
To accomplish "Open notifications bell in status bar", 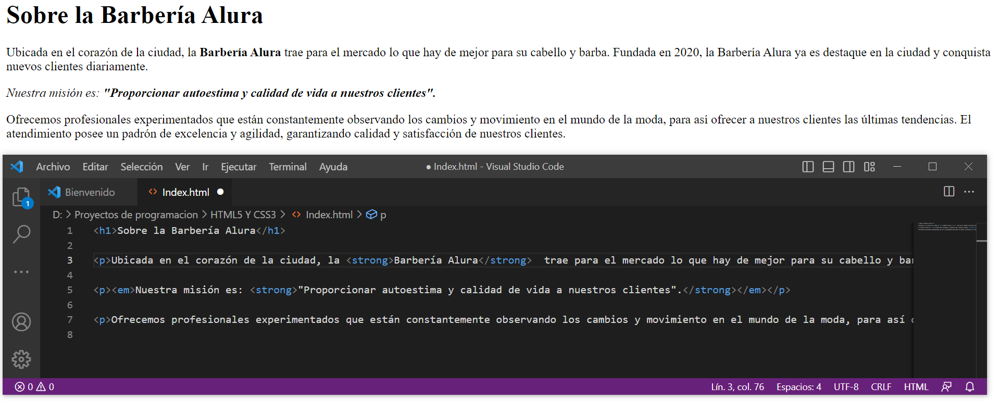I will (x=970, y=386).
